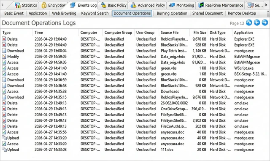Click the Download icon at 14:35:15
Viewport: 270px width, 161px height.
pos(4,97)
